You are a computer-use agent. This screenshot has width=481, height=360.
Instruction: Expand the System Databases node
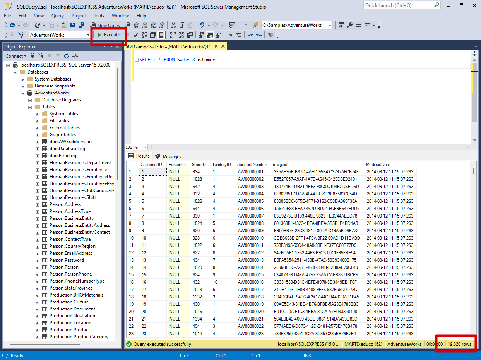(x=23, y=79)
